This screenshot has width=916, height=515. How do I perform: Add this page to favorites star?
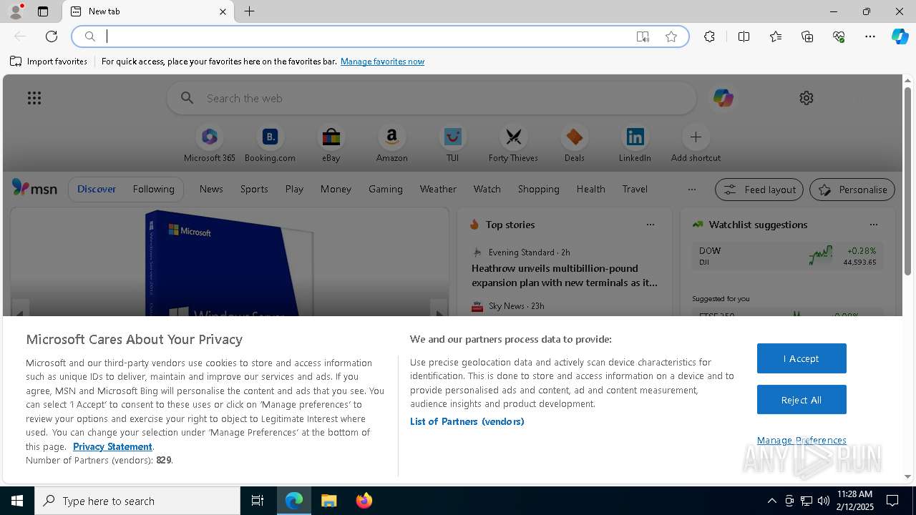pyautogui.click(x=671, y=36)
